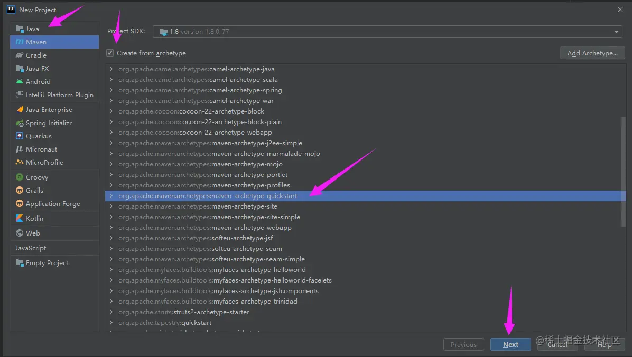Viewport: 632px width, 357px height.
Task: Select maven-archetype-portlet row
Action: coord(365,174)
